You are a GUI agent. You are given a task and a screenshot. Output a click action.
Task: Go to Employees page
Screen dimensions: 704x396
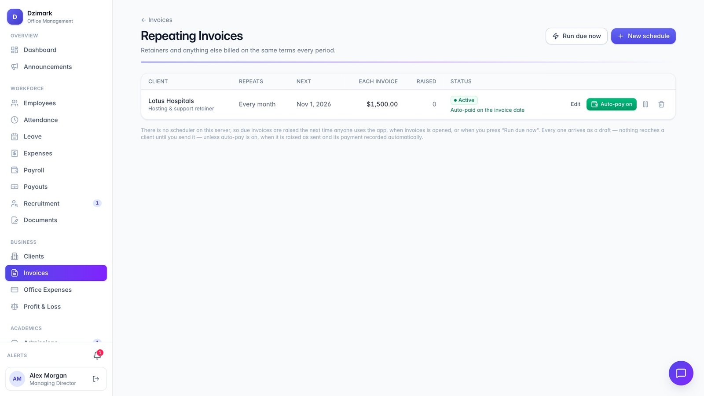point(56,103)
